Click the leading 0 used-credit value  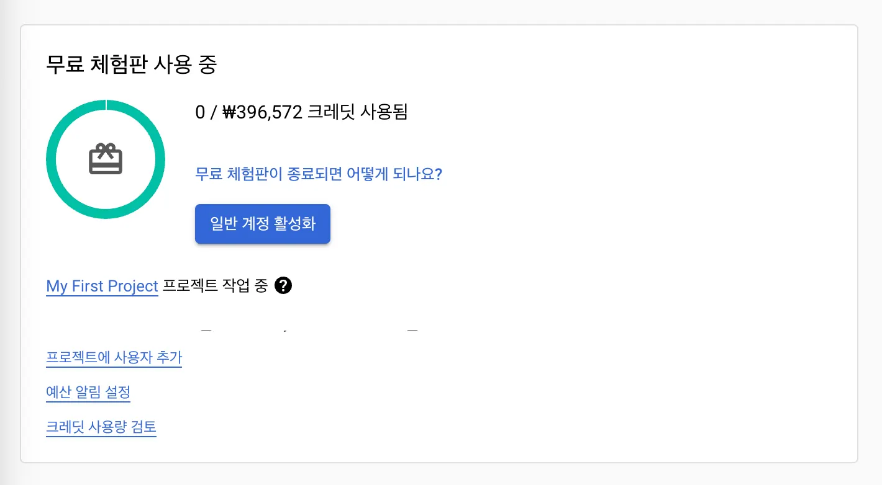199,112
